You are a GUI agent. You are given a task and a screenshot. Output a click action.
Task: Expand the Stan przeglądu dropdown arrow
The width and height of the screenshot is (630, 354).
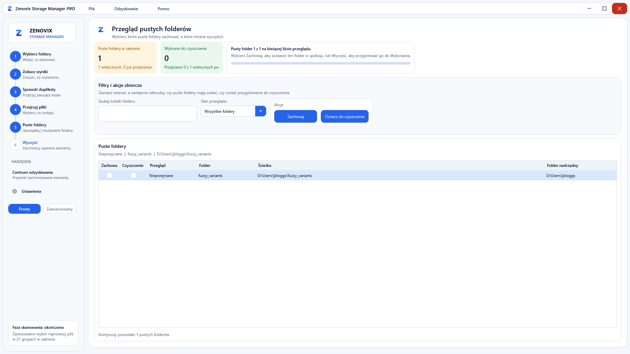261,111
